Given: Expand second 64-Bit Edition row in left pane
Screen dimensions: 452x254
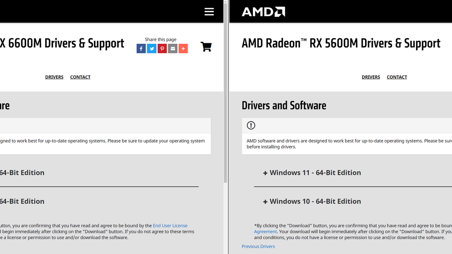Looking at the screenshot, I should pyautogui.click(x=22, y=201).
